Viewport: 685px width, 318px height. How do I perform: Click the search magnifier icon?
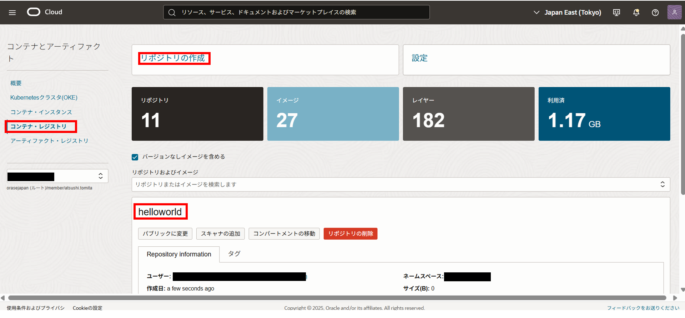pos(172,12)
